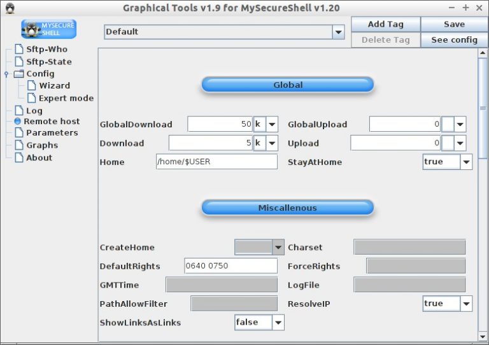Click the Save button

(455, 24)
